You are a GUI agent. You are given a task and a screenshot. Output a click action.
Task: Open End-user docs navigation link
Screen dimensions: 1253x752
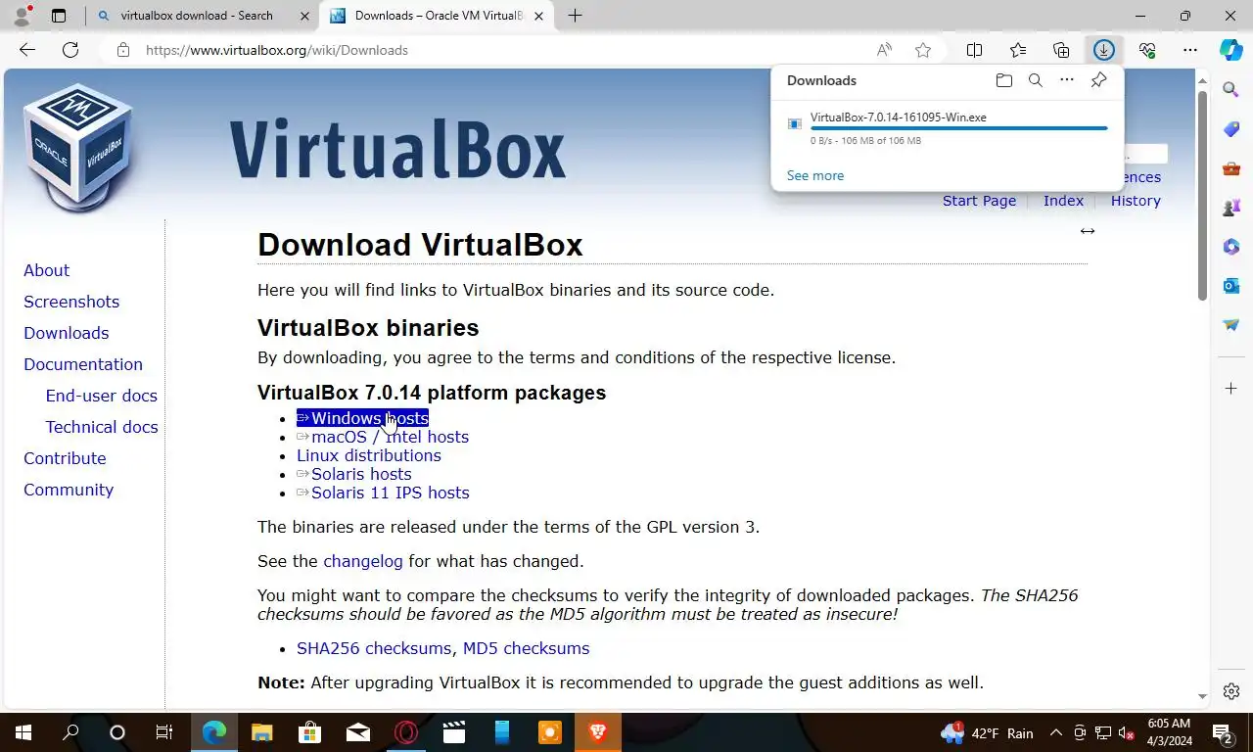pyautogui.click(x=102, y=396)
